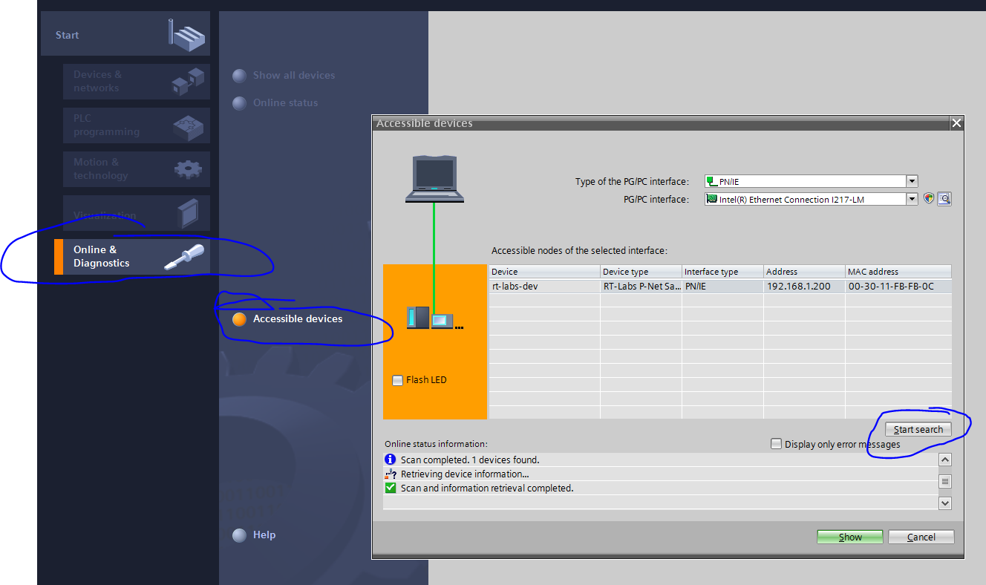
Task: Enable the Flash LED checkbox
Action: click(397, 379)
